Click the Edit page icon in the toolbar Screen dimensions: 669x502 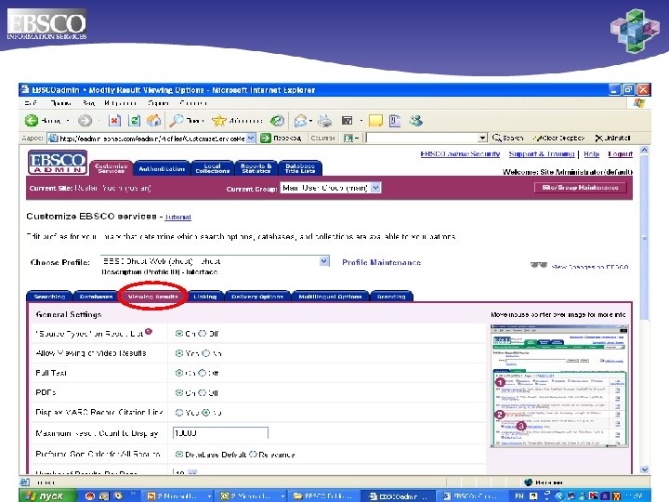click(x=348, y=121)
